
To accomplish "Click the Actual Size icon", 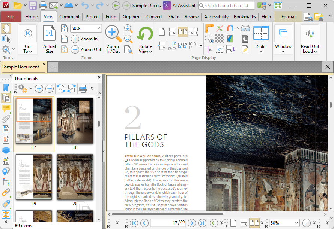I will [x=49, y=39].
